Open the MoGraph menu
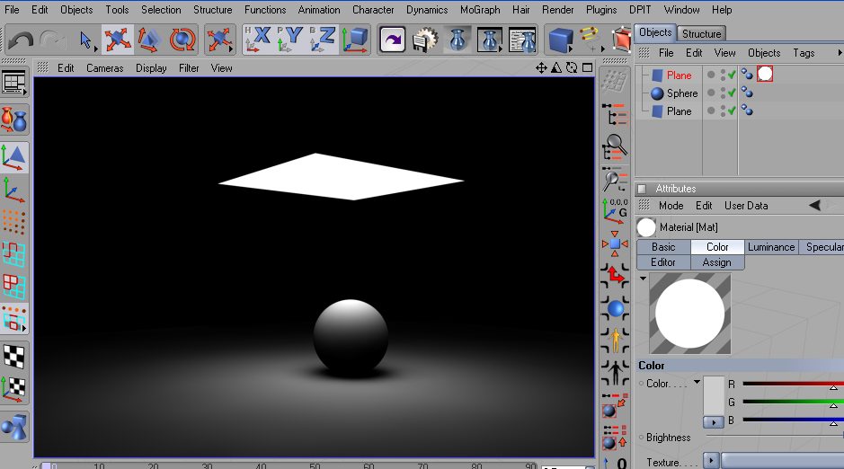 point(480,10)
